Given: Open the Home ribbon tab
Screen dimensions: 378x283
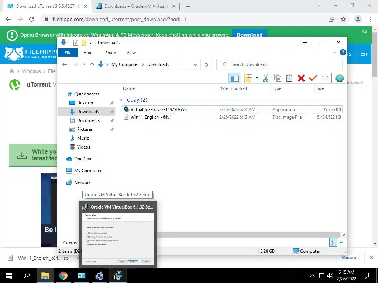Looking at the screenshot, I should [89, 53].
